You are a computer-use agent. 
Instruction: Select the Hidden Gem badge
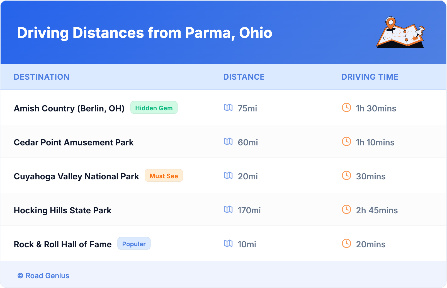(154, 108)
